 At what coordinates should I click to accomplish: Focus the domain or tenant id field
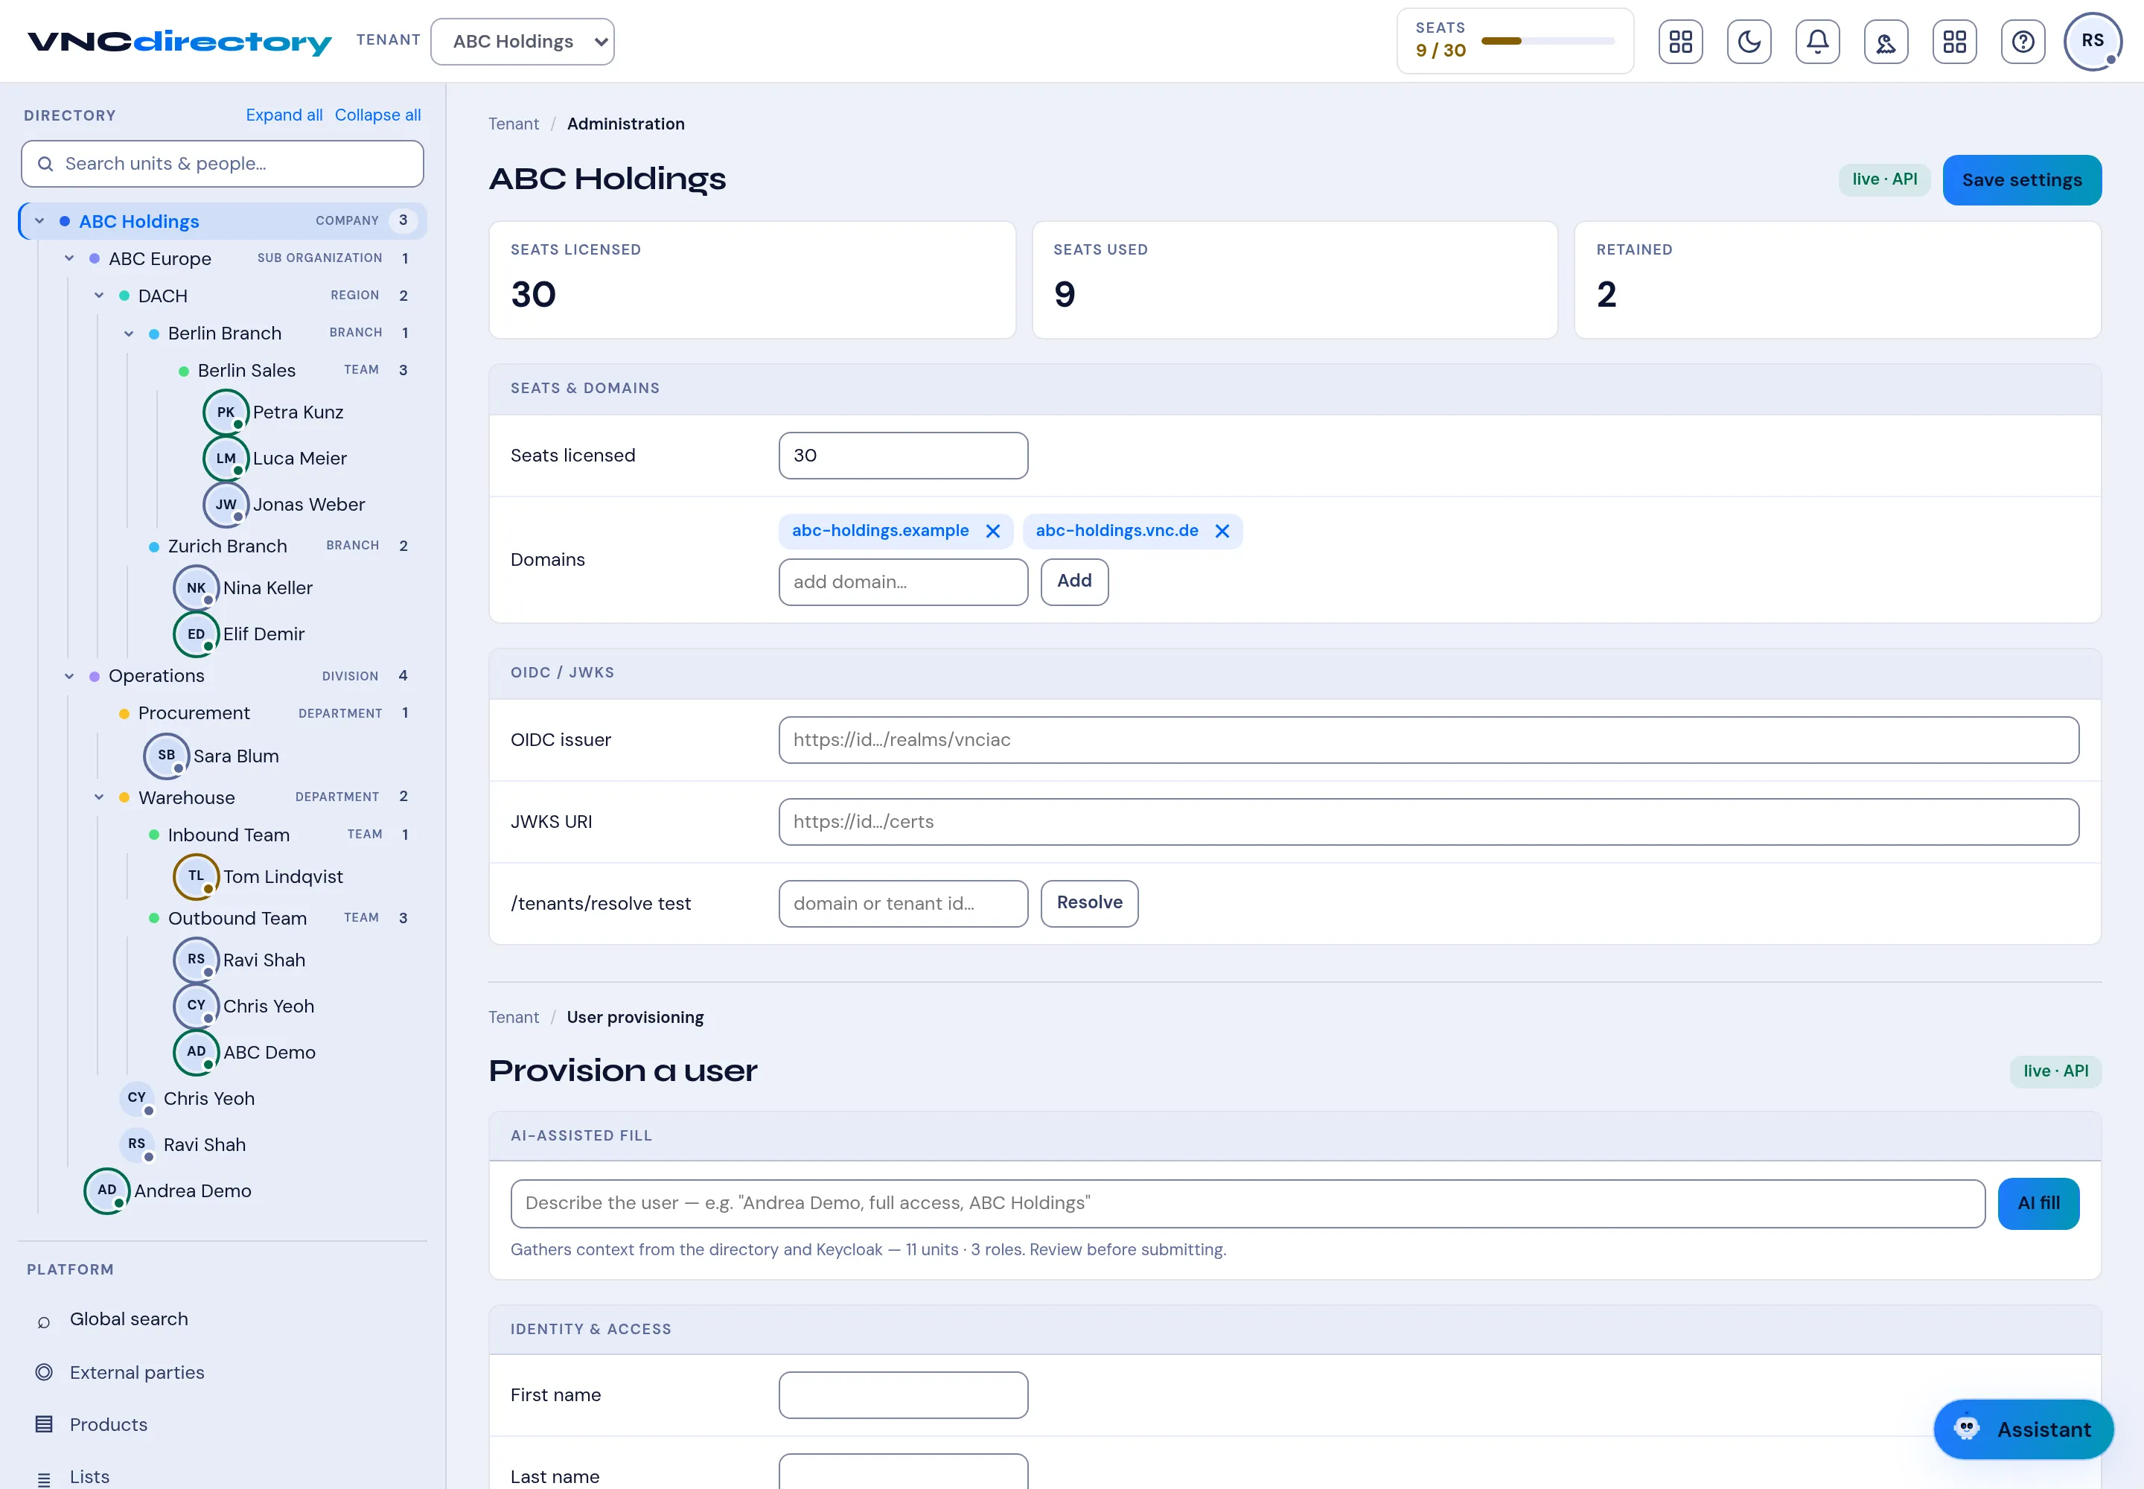tap(902, 903)
